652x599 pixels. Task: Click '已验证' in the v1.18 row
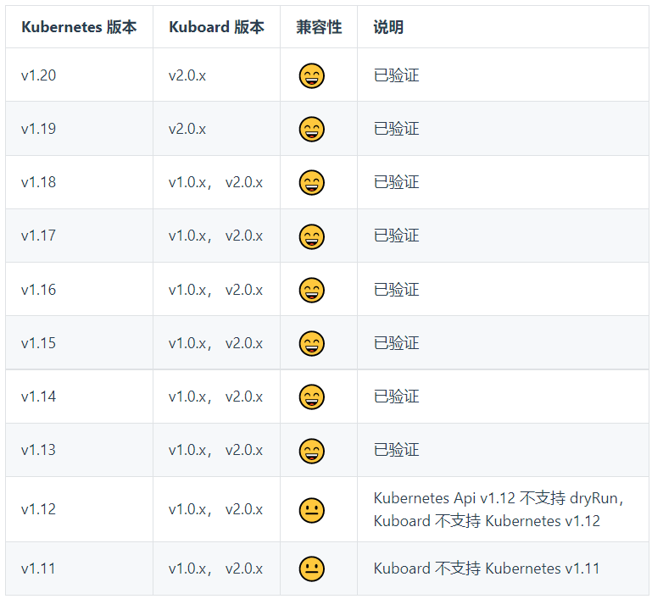click(396, 182)
